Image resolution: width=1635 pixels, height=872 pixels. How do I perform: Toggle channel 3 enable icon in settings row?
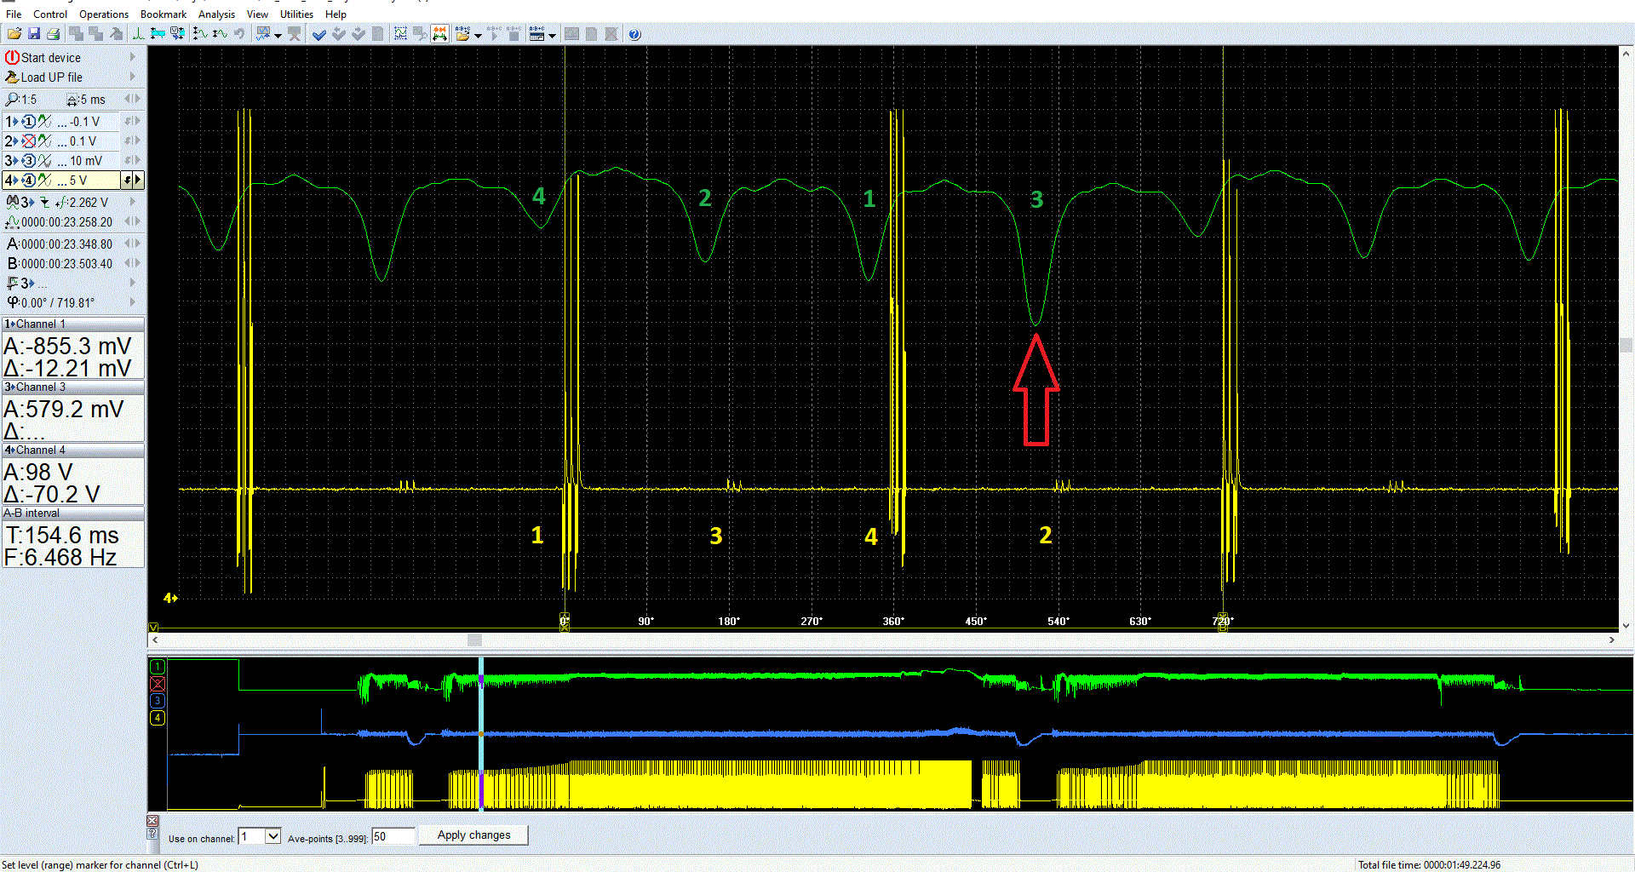click(28, 161)
